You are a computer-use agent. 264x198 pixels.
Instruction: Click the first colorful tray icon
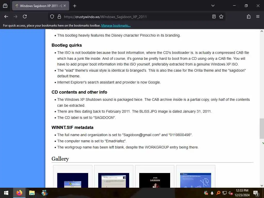(x=206, y=193)
